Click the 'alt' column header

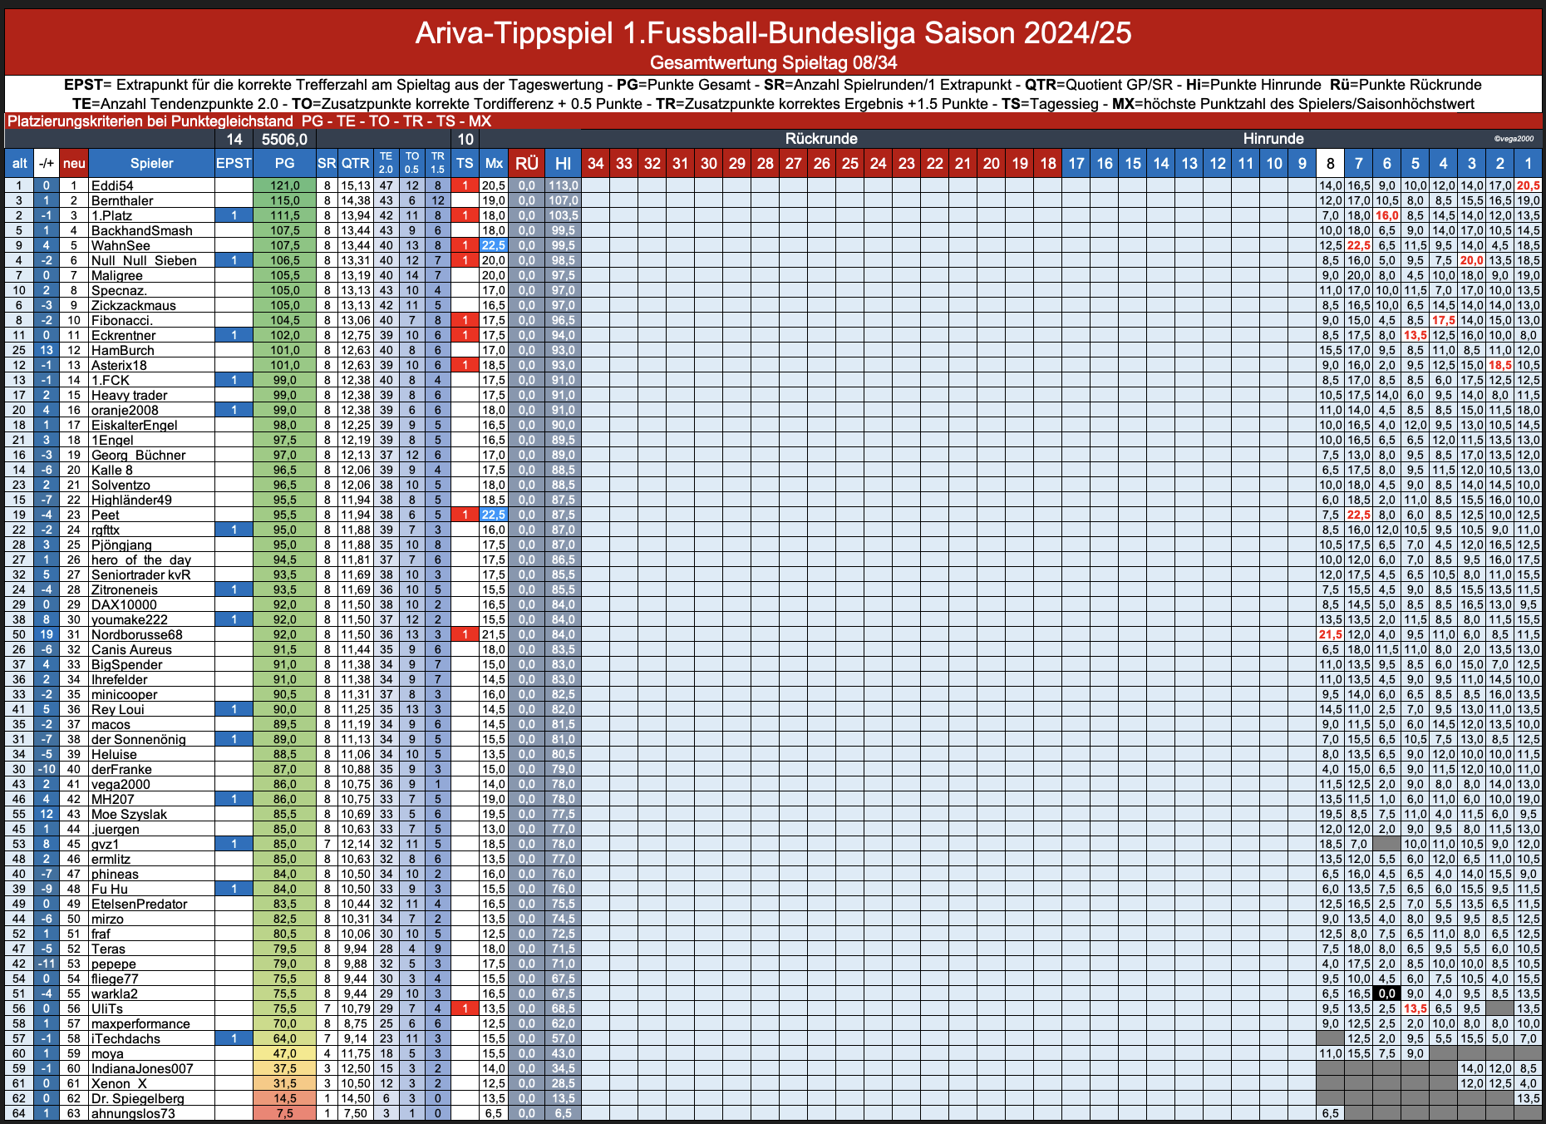(19, 163)
